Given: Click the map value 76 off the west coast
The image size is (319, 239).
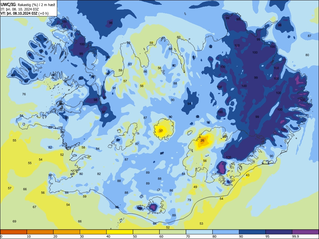Looking at the screenshot, I should (x=24, y=94).
